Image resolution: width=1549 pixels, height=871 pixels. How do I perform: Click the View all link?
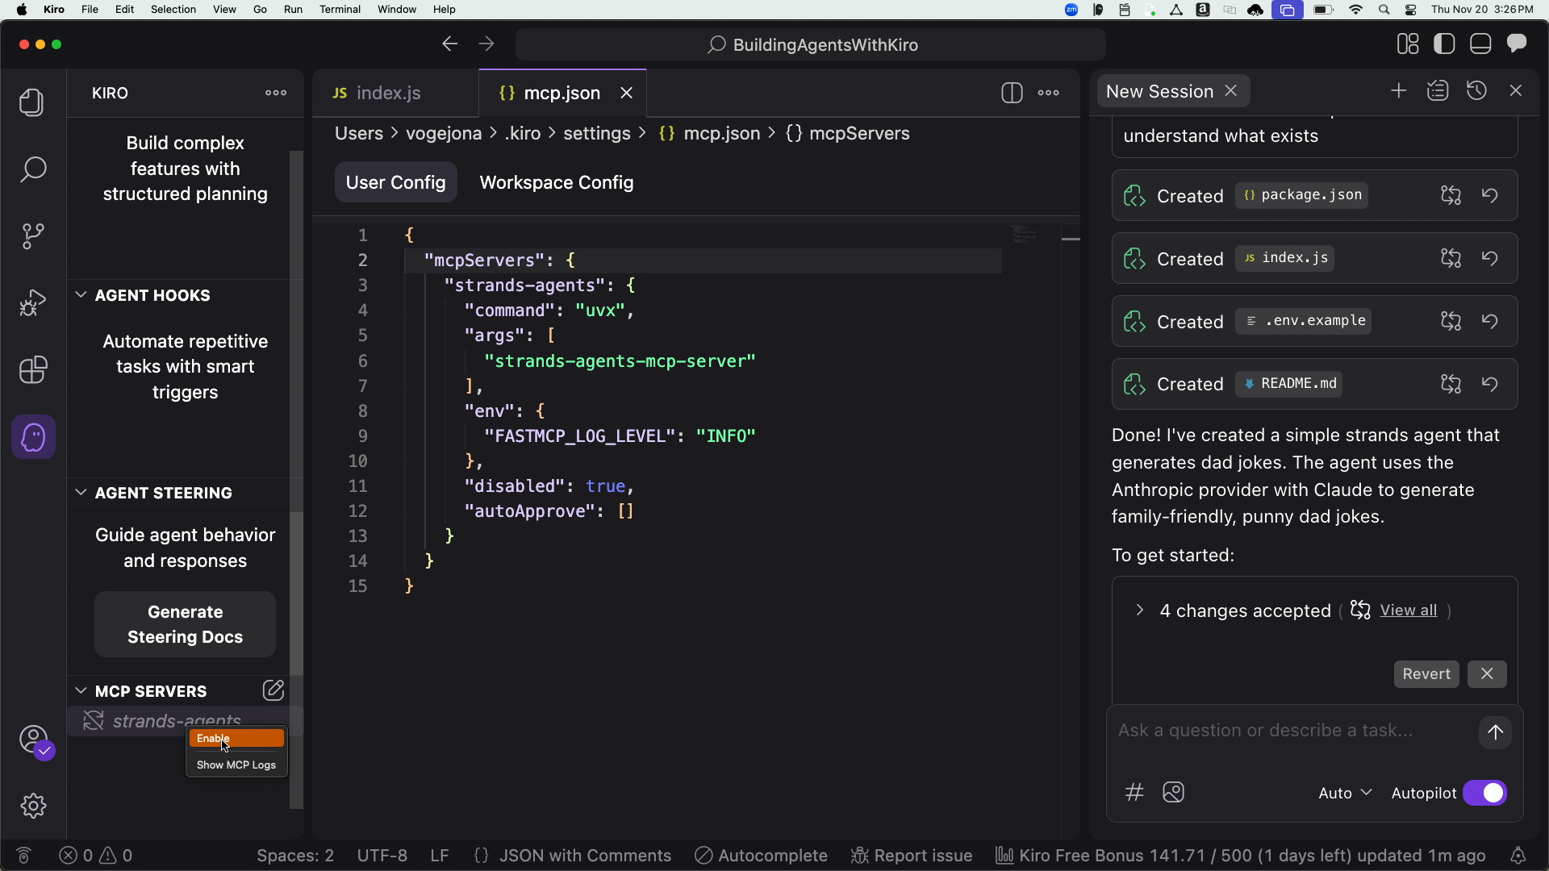tap(1408, 611)
